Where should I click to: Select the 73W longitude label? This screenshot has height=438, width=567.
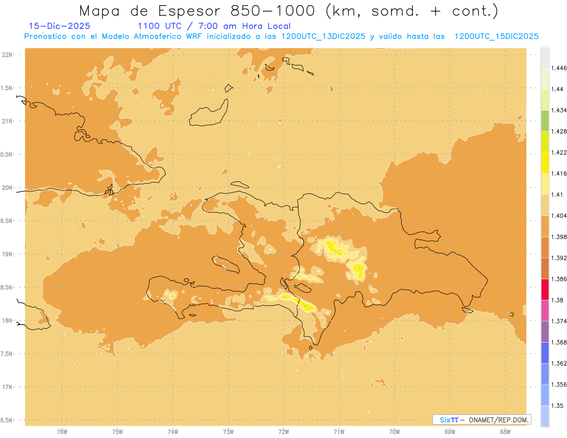[x=228, y=432]
